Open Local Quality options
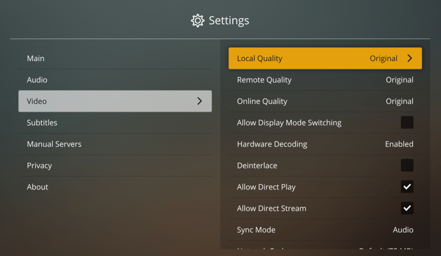This screenshot has width=441, height=256. pyautogui.click(x=325, y=58)
